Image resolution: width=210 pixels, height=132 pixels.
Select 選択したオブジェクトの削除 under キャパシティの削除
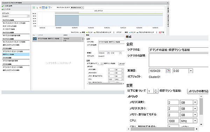[11, 45]
